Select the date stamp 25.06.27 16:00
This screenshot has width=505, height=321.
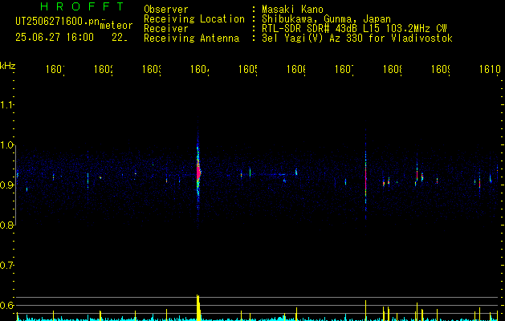[55, 38]
